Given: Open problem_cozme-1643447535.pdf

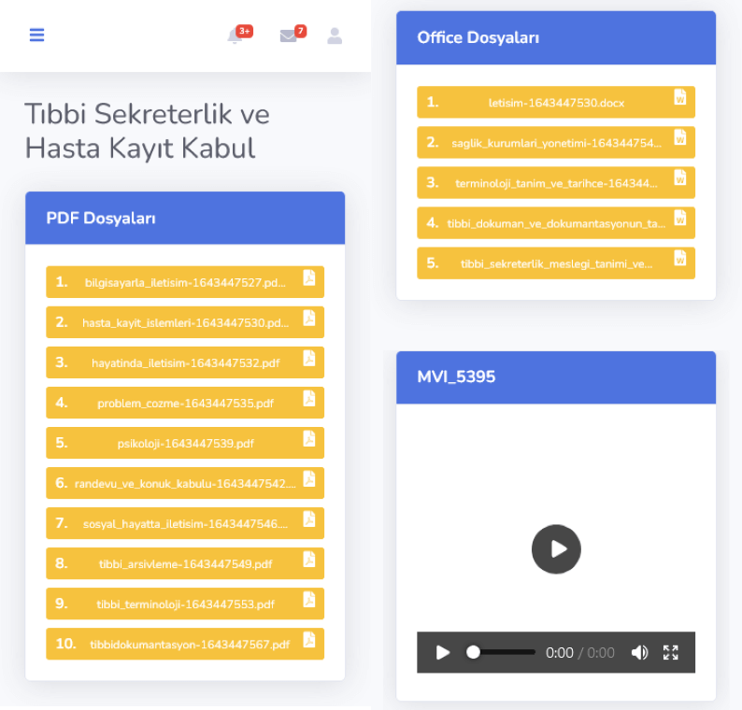Looking at the screenshot, I should pos(185,403).
